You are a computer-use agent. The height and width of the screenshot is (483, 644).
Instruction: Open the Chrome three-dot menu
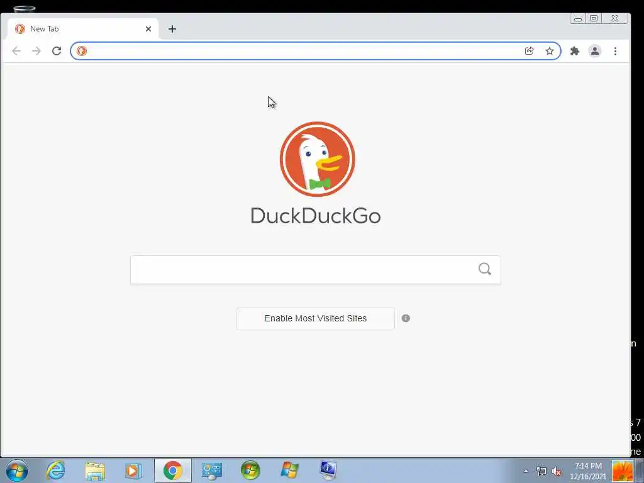click(615, 51)
